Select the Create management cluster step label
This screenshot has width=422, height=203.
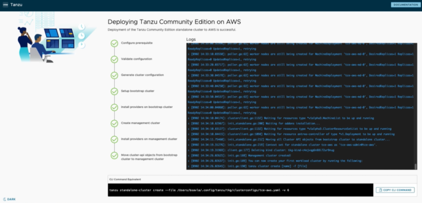(141, 123)
